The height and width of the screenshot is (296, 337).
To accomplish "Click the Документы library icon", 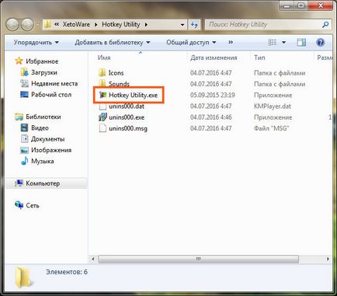I will [24, 139].
